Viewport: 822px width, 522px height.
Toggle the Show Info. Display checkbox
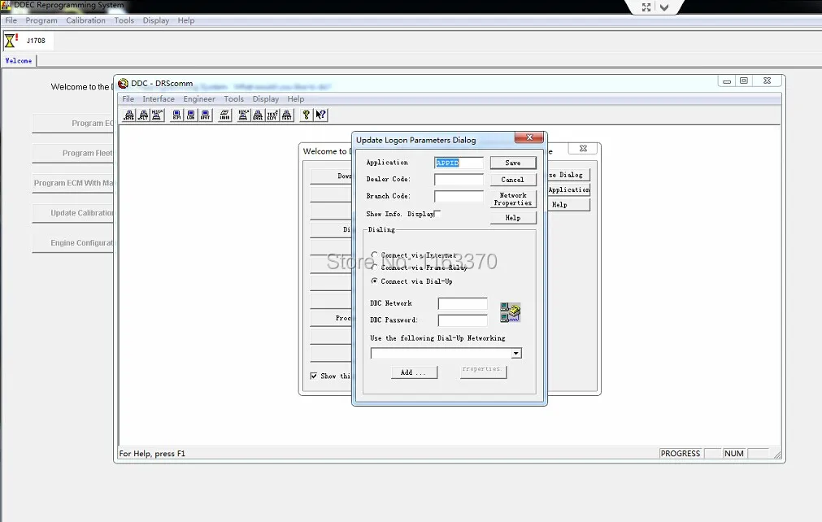tap(437, 214)
